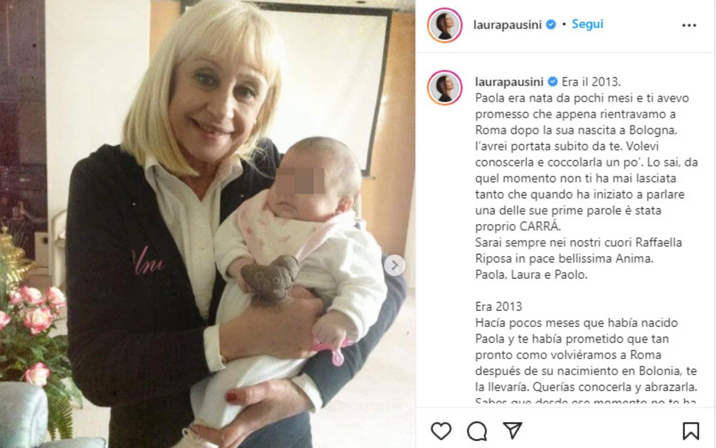Open the three-dot more options menu
716x448 pixels.
click(x=689, y=25)
